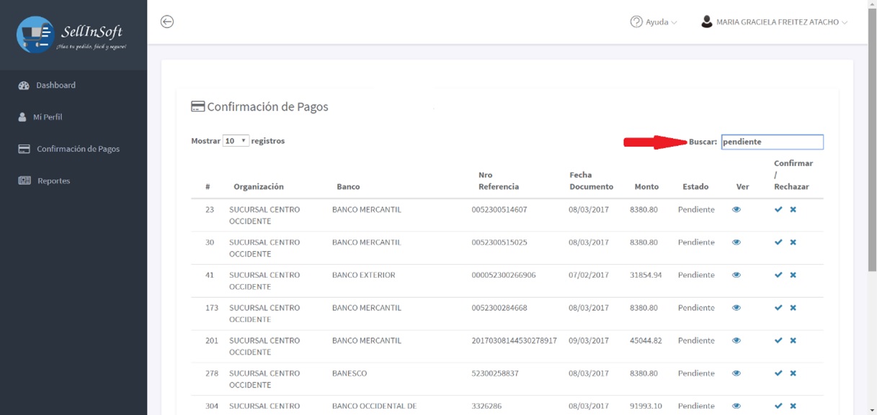Click the back arrow circle icon
877x415 pixels.
167,22
